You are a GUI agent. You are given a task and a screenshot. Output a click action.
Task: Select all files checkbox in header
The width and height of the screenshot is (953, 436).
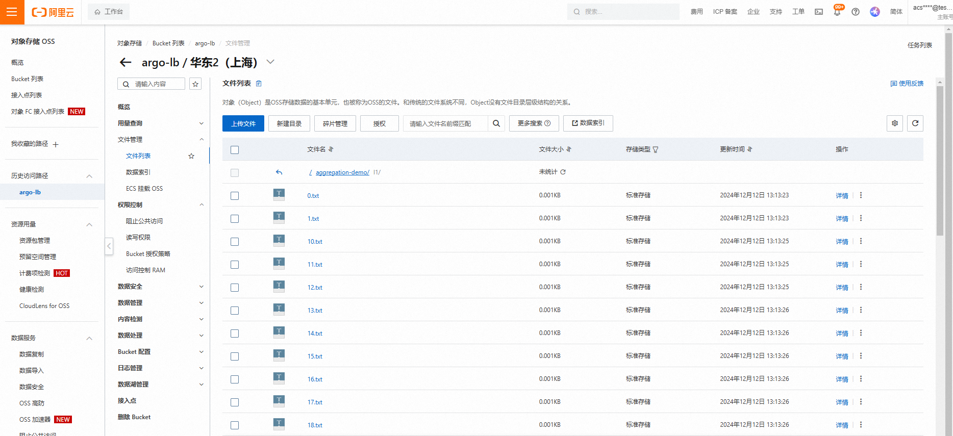coord(235,150)
